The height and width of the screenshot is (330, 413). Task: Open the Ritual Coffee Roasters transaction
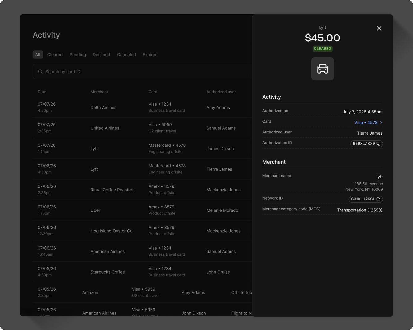143,190
